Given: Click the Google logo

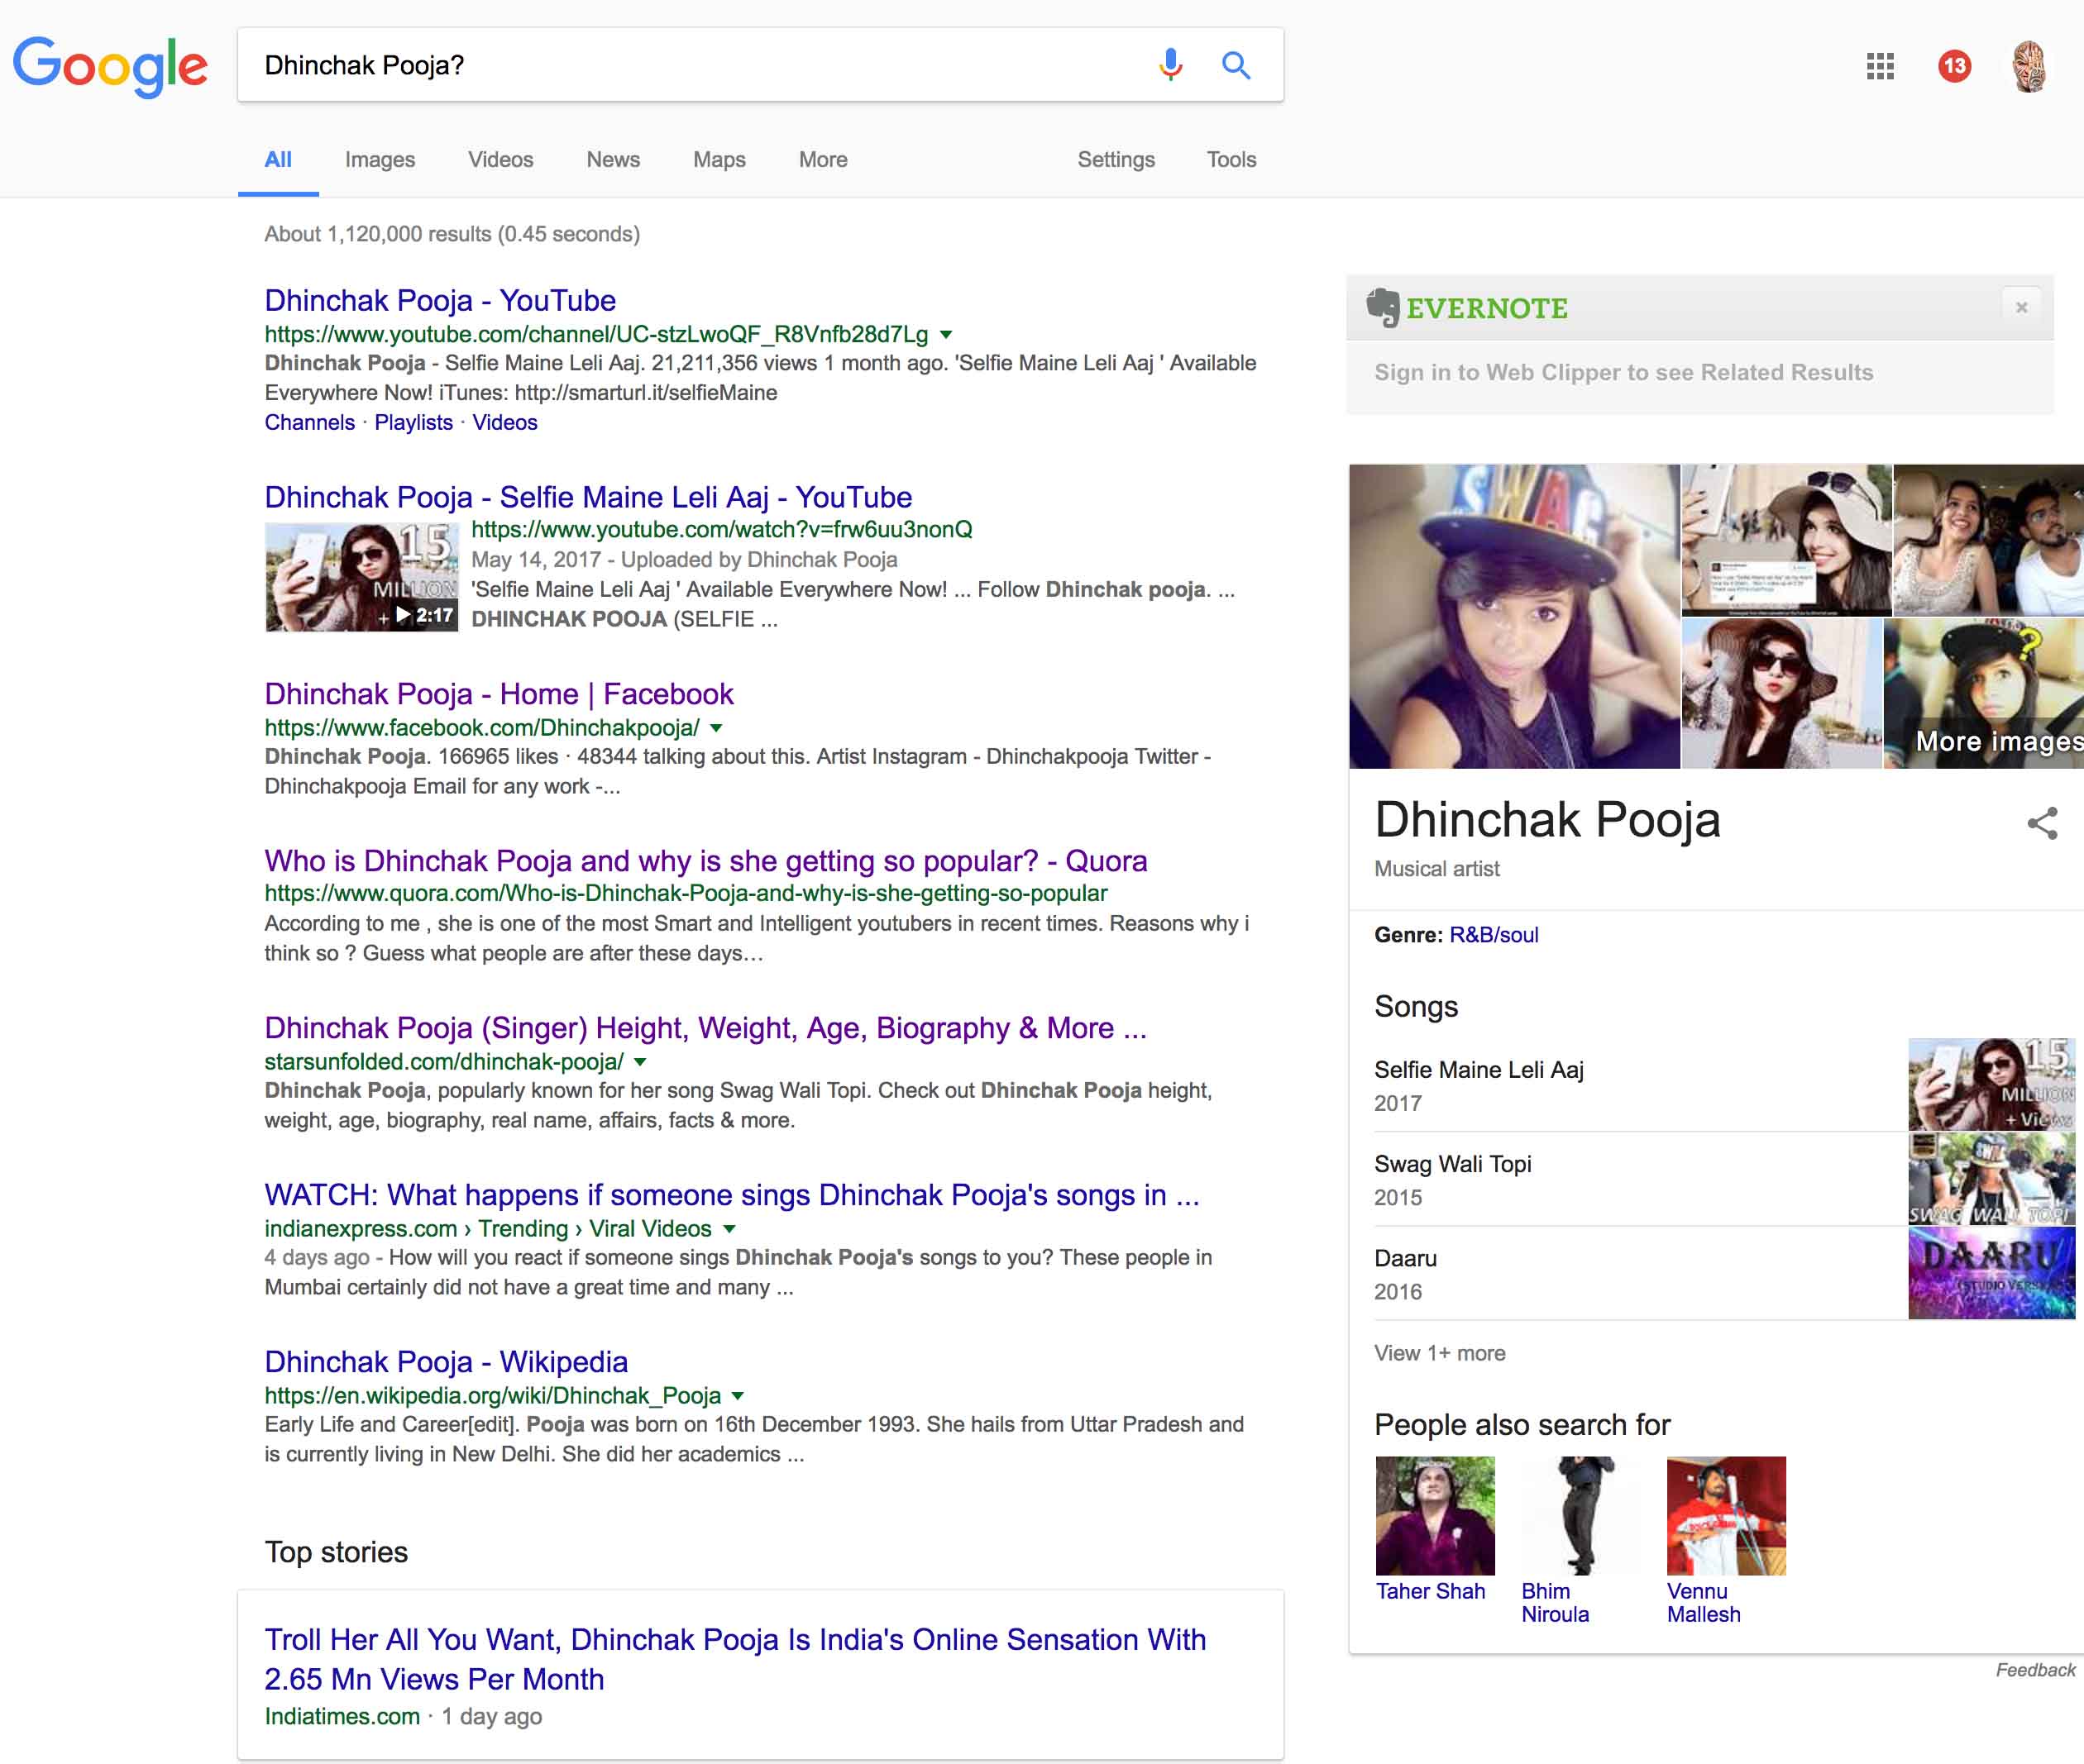Looking at the screenshot, I should click(x=110, y=67).
